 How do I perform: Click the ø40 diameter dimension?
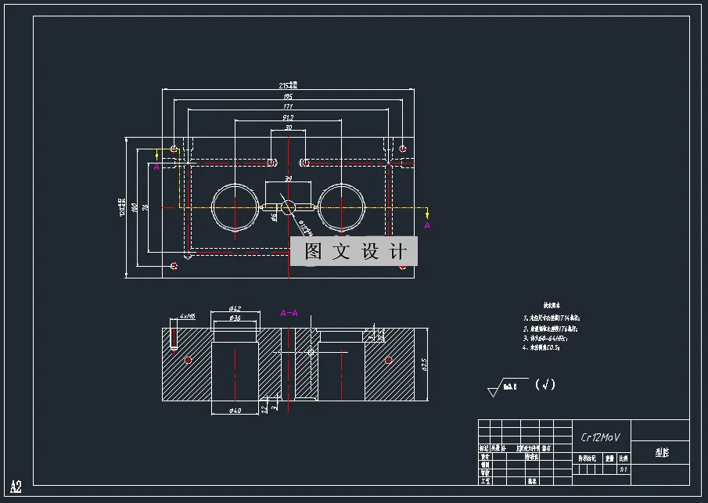(235, 411)
